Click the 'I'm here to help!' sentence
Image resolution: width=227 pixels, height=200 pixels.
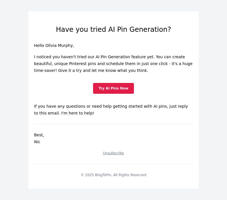77,113
